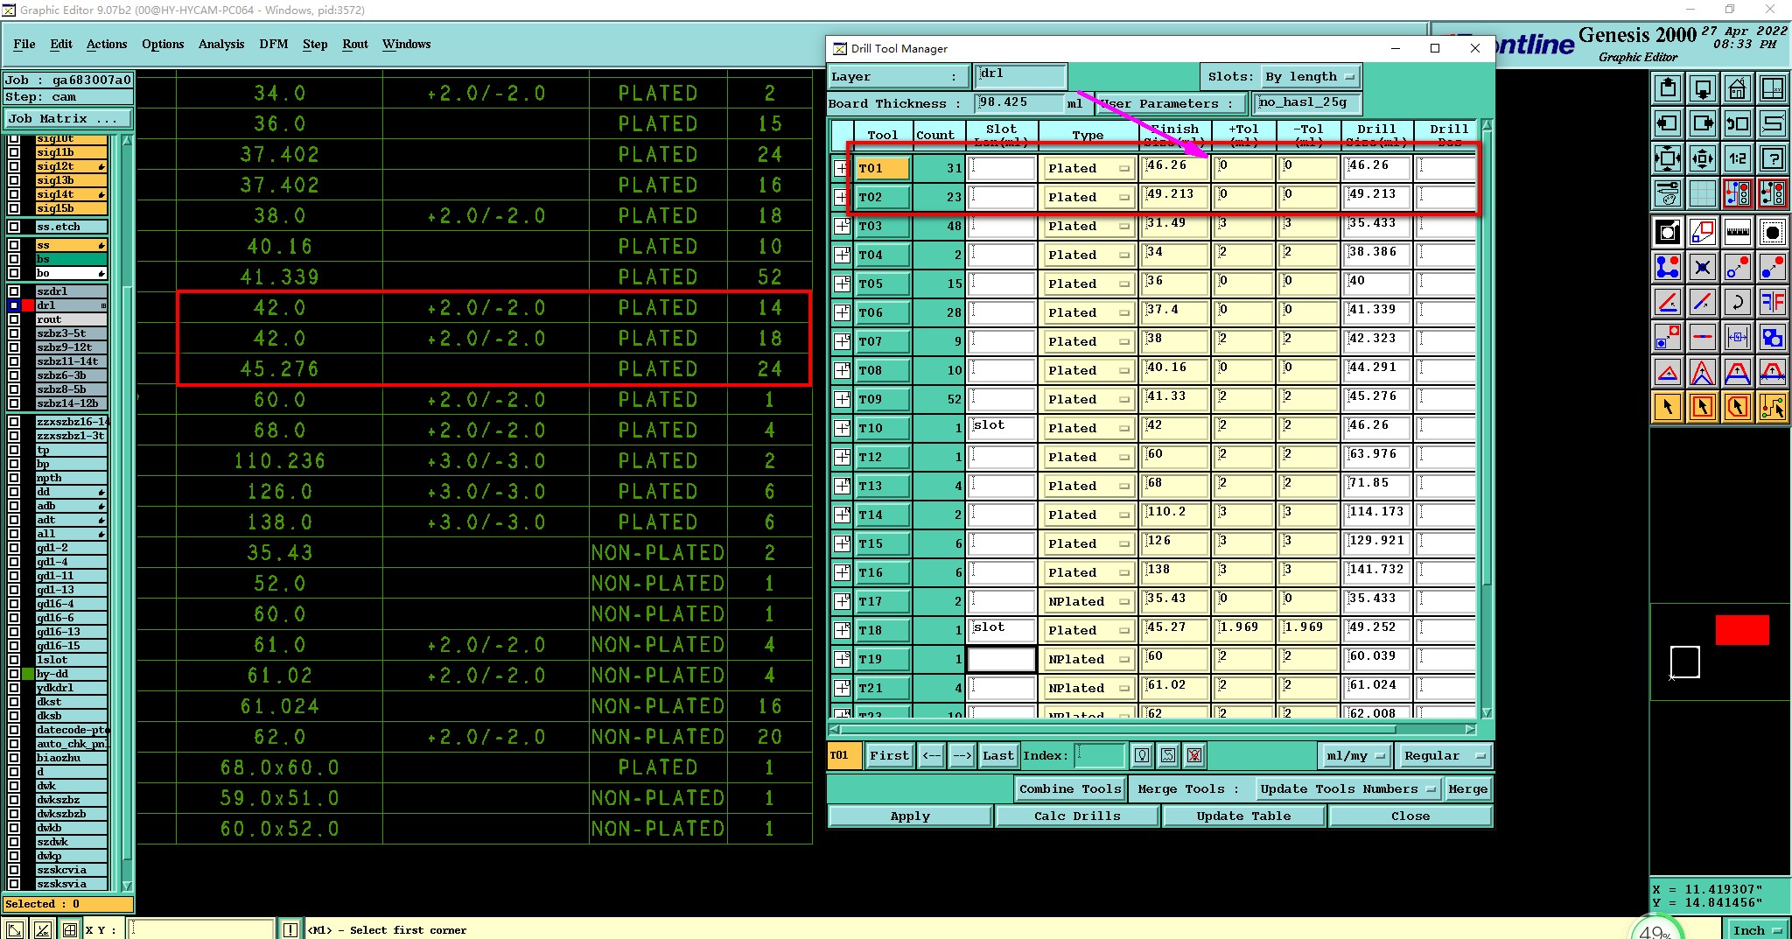Select the polygon area select arrow tool

pyautogui.click(x=1737, y=407)
